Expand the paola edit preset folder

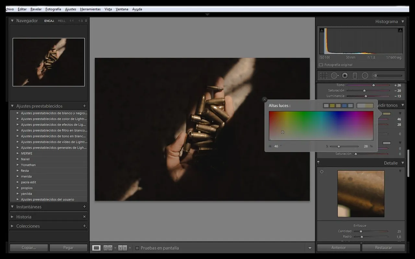pyautogui.click(x=18, y=182)
